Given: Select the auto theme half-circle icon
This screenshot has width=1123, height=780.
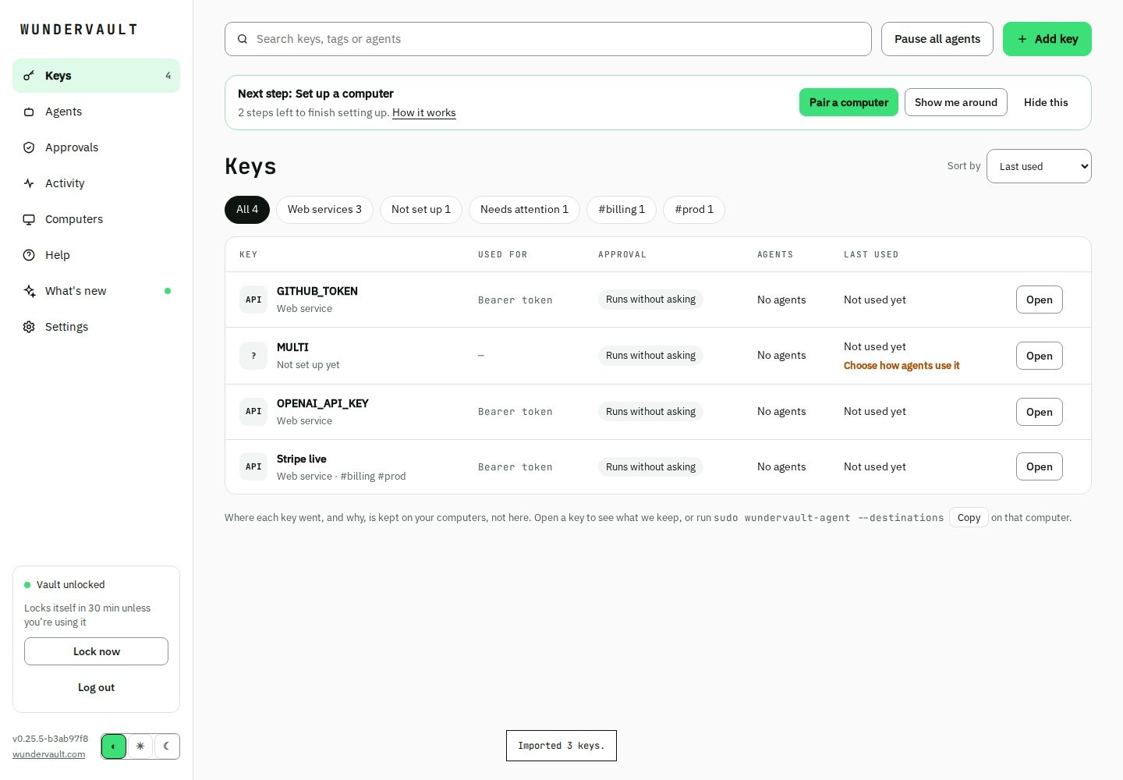Looking at the screenshot, I should [x=114, y=746].
